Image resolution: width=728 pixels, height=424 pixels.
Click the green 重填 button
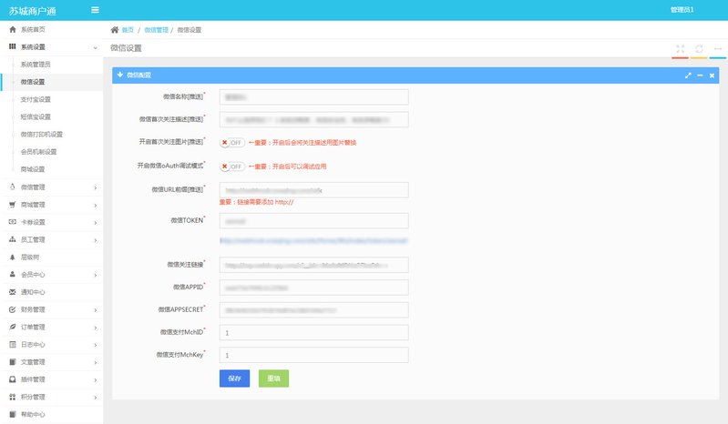tap(273, 379)
